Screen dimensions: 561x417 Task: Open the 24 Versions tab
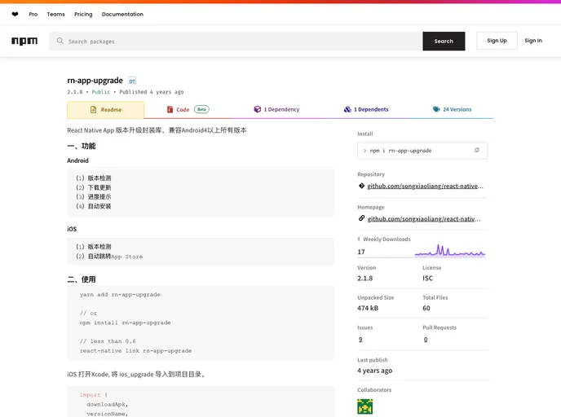click(452, 109)
